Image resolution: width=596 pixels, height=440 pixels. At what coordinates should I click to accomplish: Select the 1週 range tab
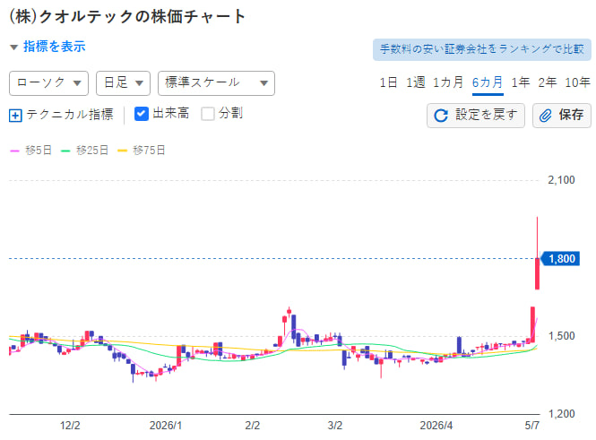pos(416,82)
